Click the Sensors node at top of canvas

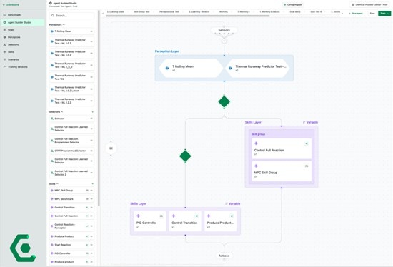pyautogui.click(x=224, y=30)
